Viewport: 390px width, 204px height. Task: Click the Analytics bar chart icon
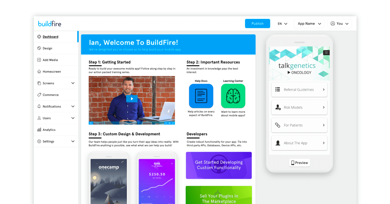pos(39,130)
